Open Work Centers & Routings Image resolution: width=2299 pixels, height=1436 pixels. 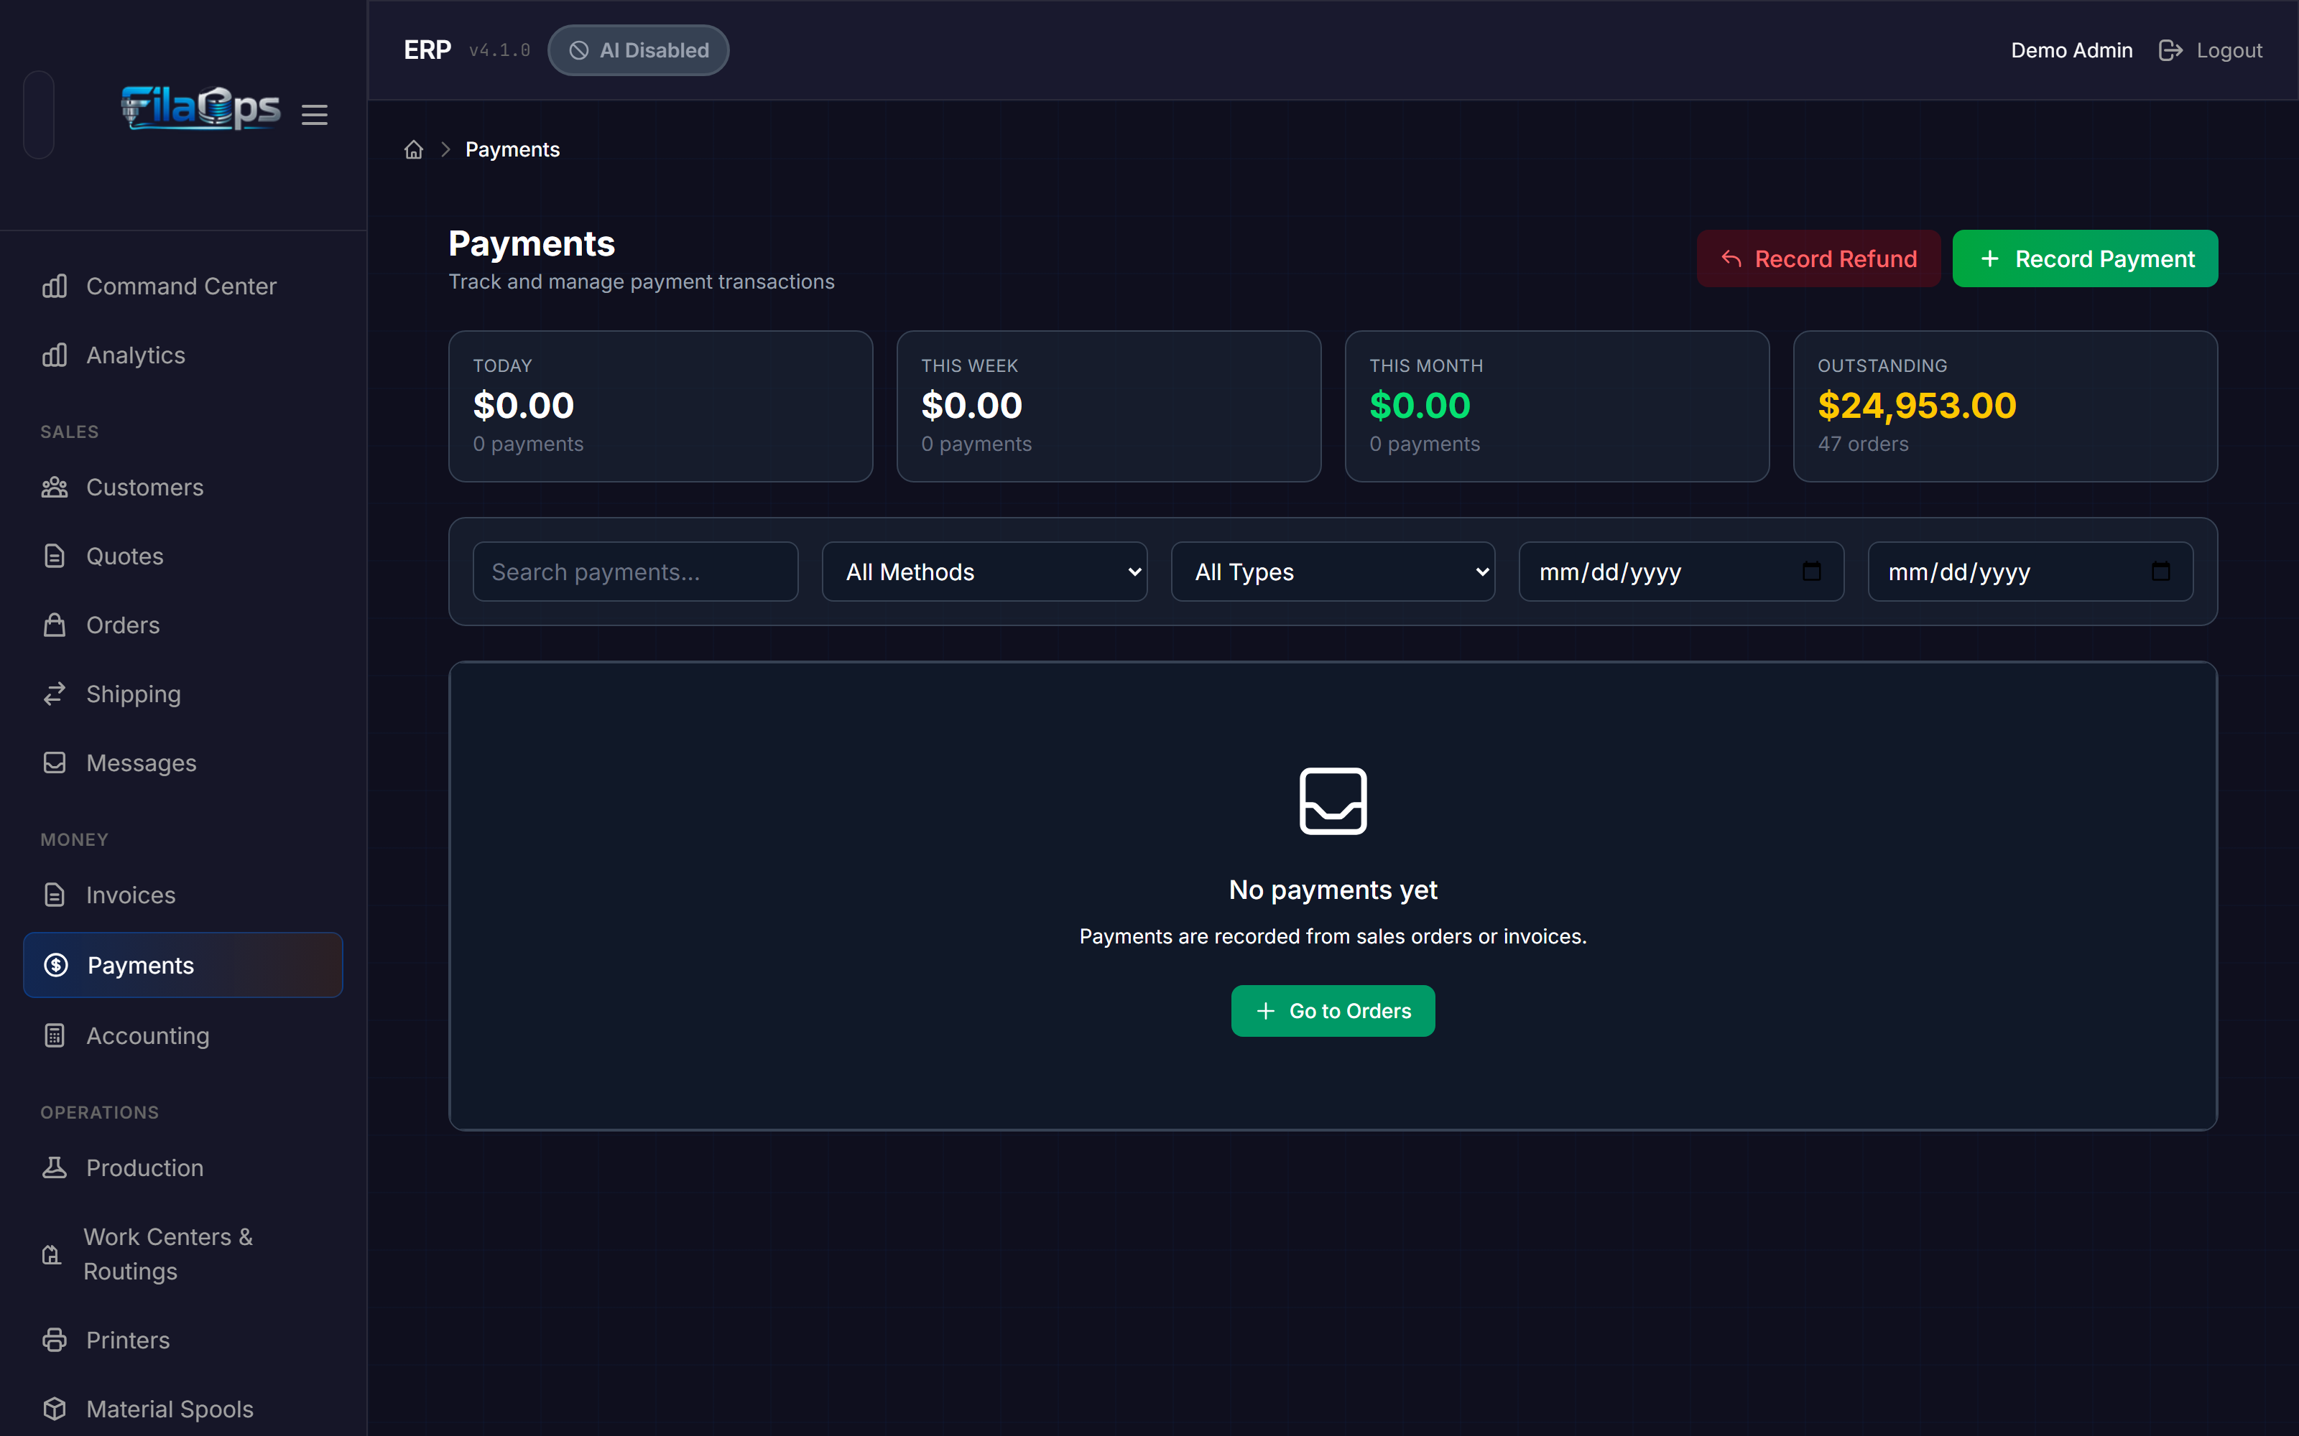182,1254
